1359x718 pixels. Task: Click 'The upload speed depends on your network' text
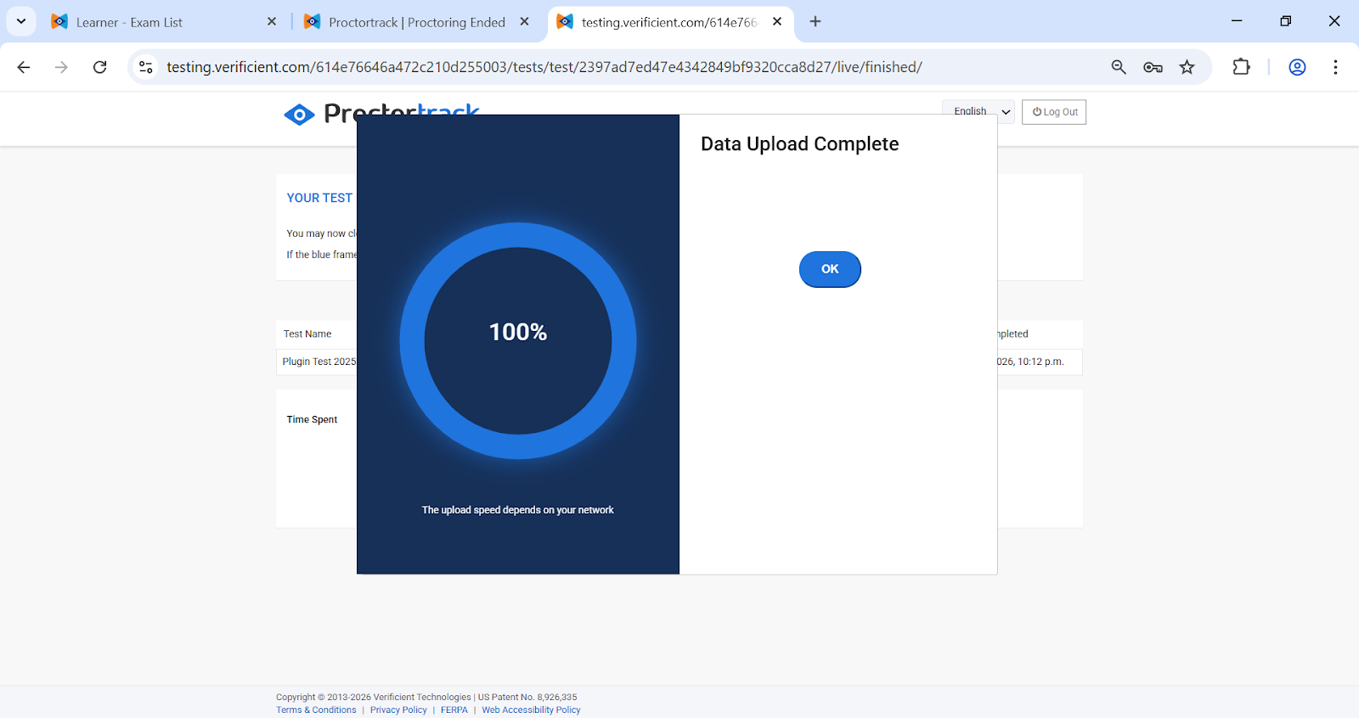[x=517, y=510]
